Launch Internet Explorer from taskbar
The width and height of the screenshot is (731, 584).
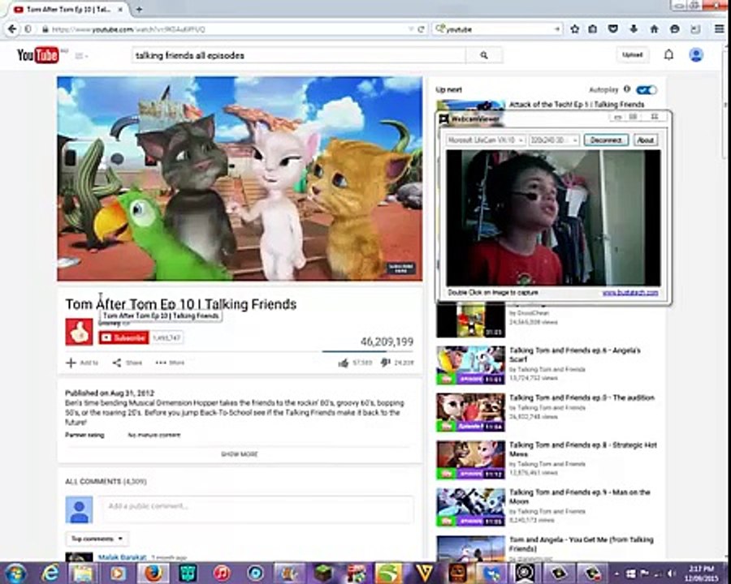tap(50, 573)
